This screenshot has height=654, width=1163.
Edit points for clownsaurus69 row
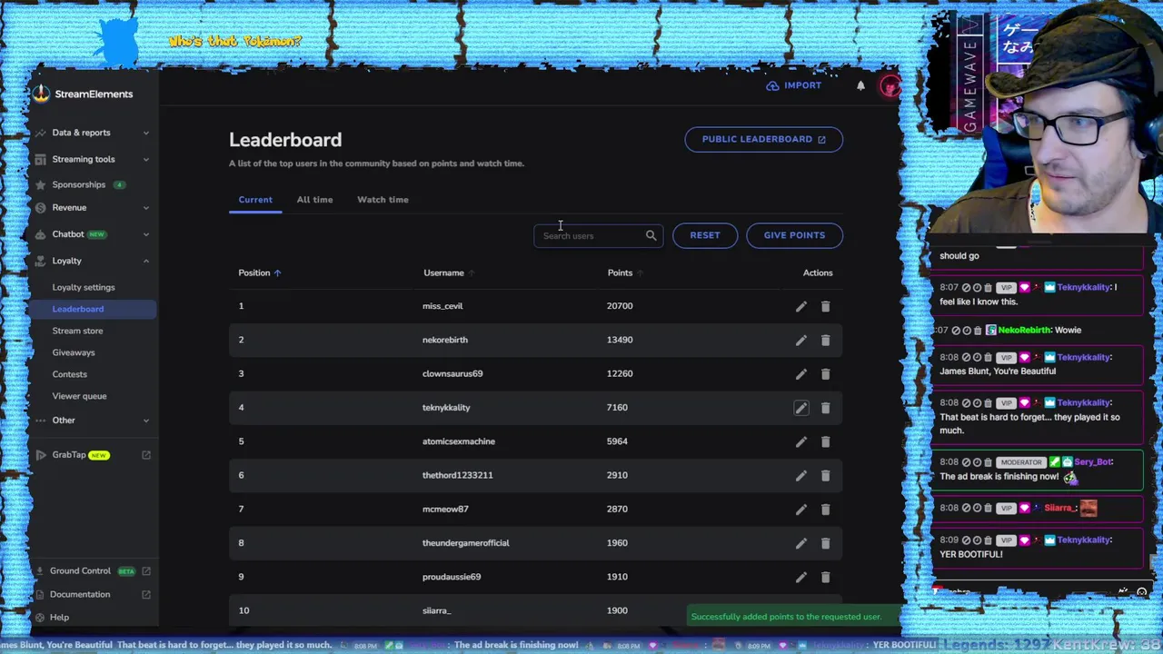click(800, 373)
